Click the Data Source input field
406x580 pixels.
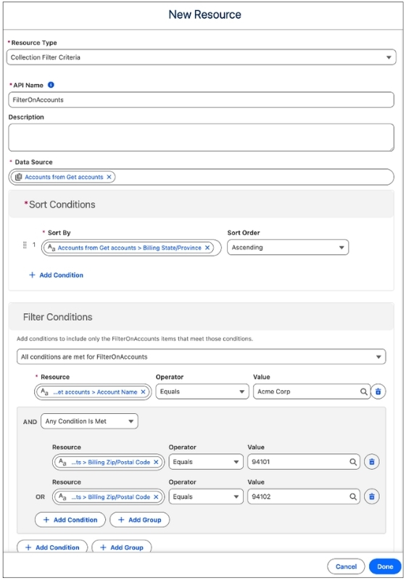point(201,177)
